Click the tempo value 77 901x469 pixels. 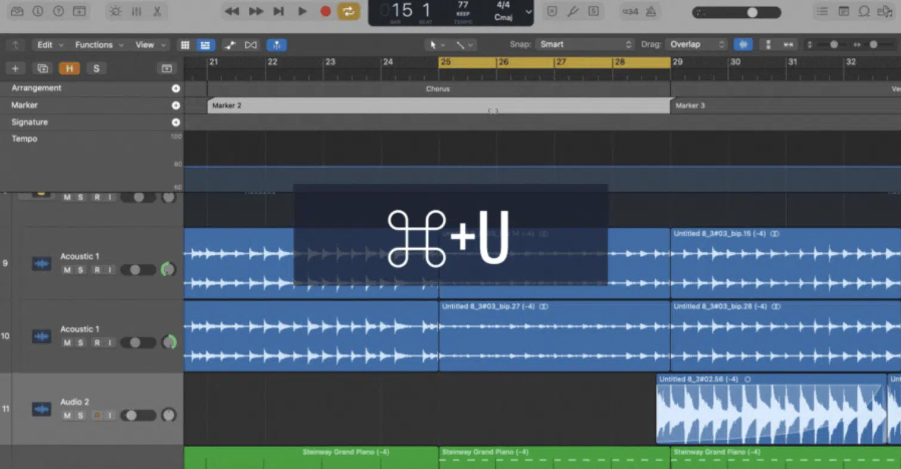tap(462, 5)
